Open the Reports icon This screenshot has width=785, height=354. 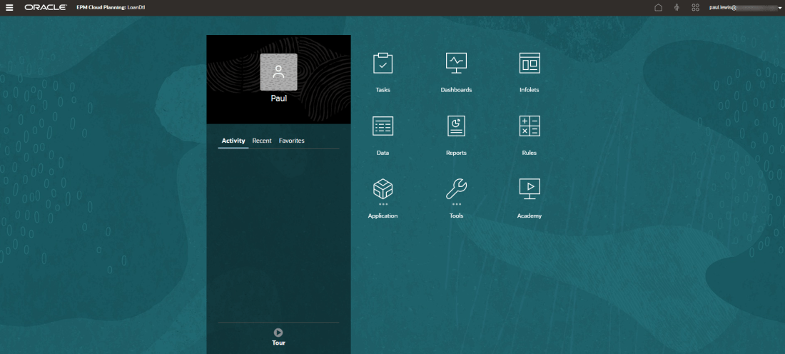click(456, 126)
